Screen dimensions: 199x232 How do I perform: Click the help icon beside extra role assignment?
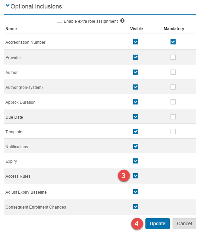(122, 21)
